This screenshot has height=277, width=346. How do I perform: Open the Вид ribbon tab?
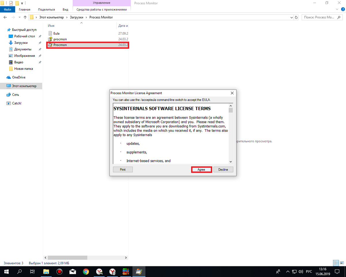(x=65, y=10)
